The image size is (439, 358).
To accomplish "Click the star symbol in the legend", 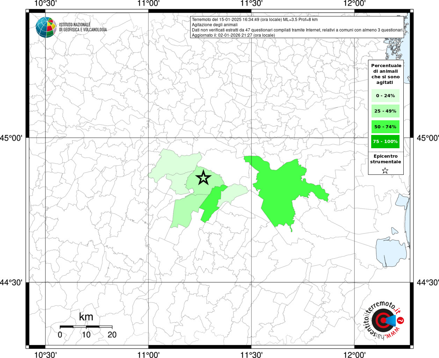I will tap(385, 171).
